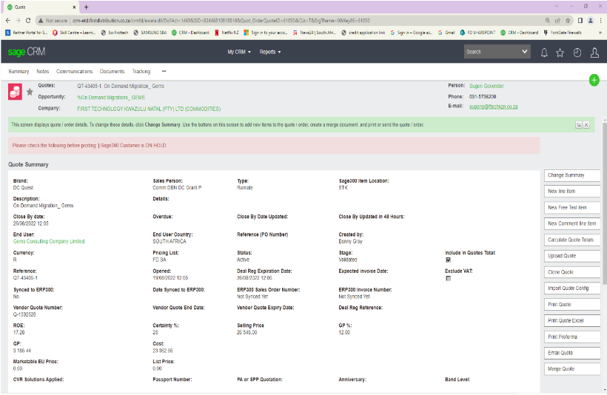This screenshot has width=607, height=395.
Task: Expand the My CRM menu
Action: pos(239,52)
